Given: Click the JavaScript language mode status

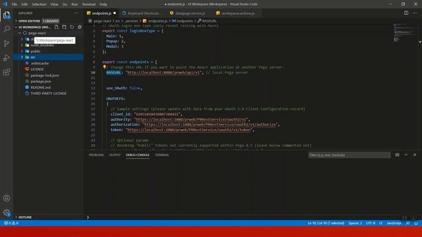Looking at the screenshot, I should coord(394,223).
